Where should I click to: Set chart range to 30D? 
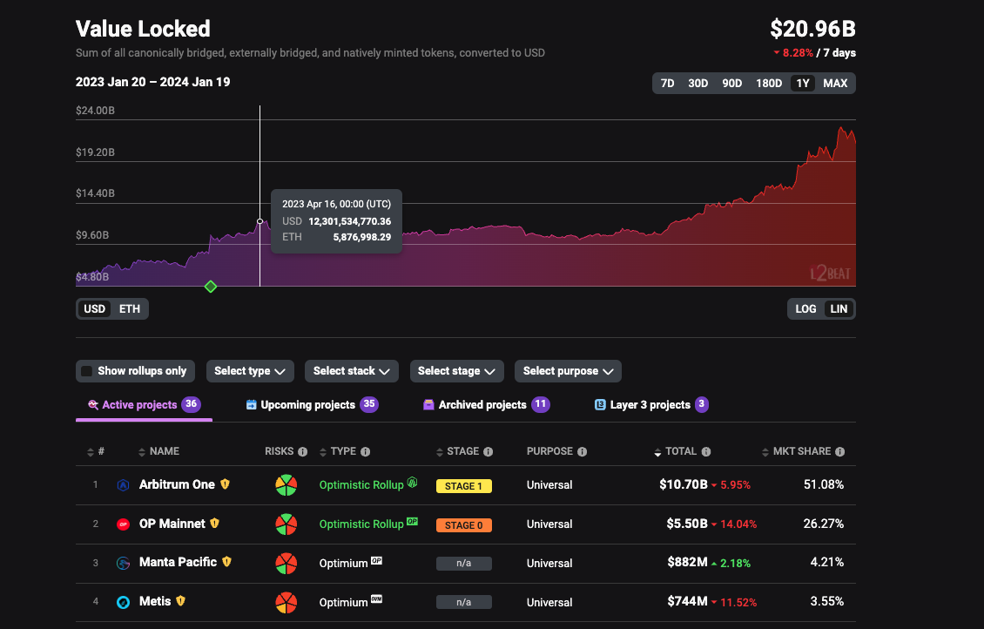click(x=698, y=84)
